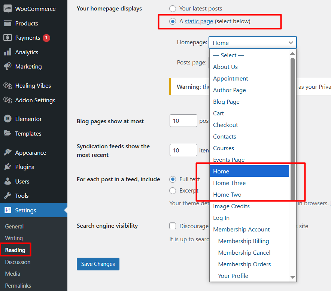Choose 'Excerpt' feed radio option
Viewport: 331px width, 291px height.
[x=173, y=191]
